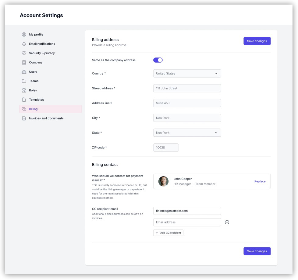Click the Users group icon

[24, 72]
